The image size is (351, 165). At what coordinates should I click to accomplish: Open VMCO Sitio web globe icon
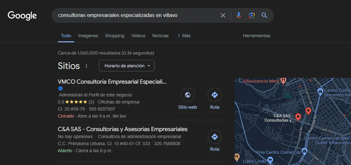click(188, 95)
